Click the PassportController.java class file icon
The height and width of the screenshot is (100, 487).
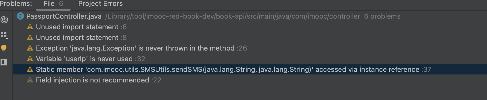click(20, 16)
